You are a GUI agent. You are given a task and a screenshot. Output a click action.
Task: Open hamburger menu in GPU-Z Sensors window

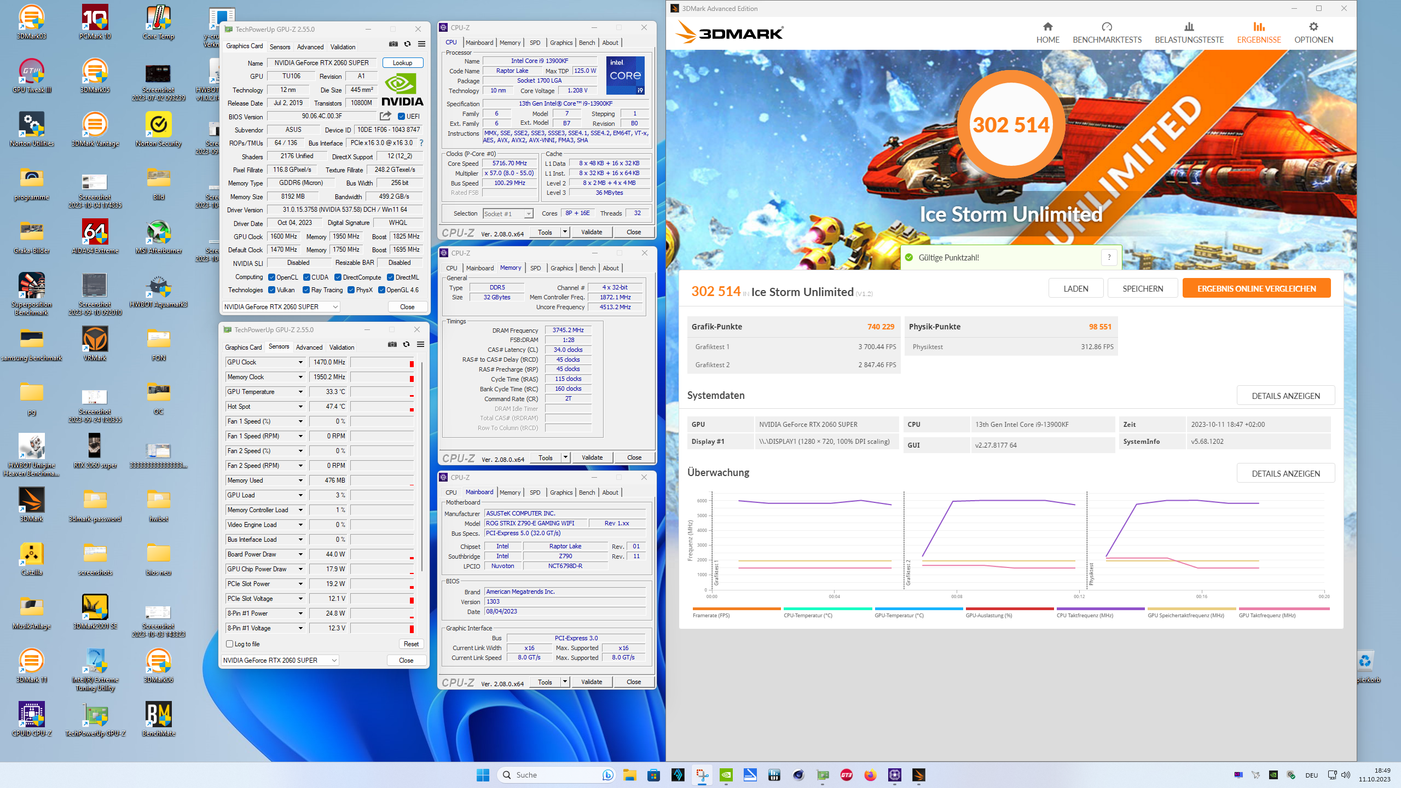[420, 345]
